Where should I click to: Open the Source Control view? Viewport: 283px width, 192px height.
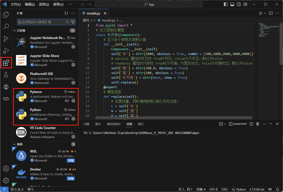(x=6, y=38)
